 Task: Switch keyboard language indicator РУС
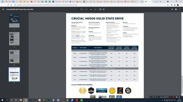tap(174, 100)
